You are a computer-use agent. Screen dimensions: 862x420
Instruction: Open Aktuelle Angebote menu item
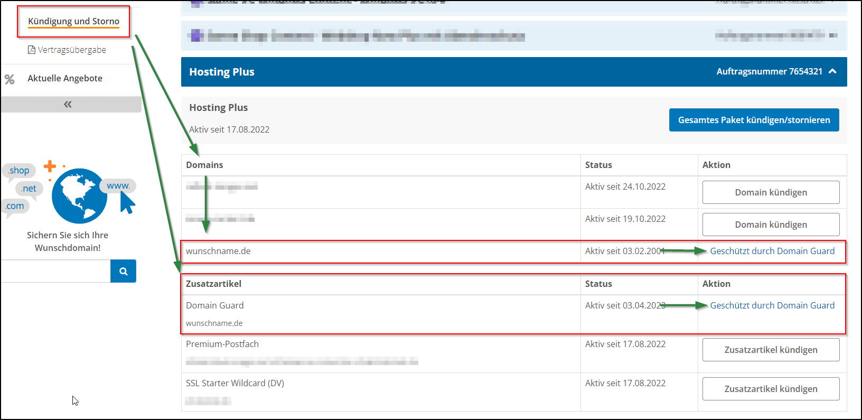click(65, 78)
